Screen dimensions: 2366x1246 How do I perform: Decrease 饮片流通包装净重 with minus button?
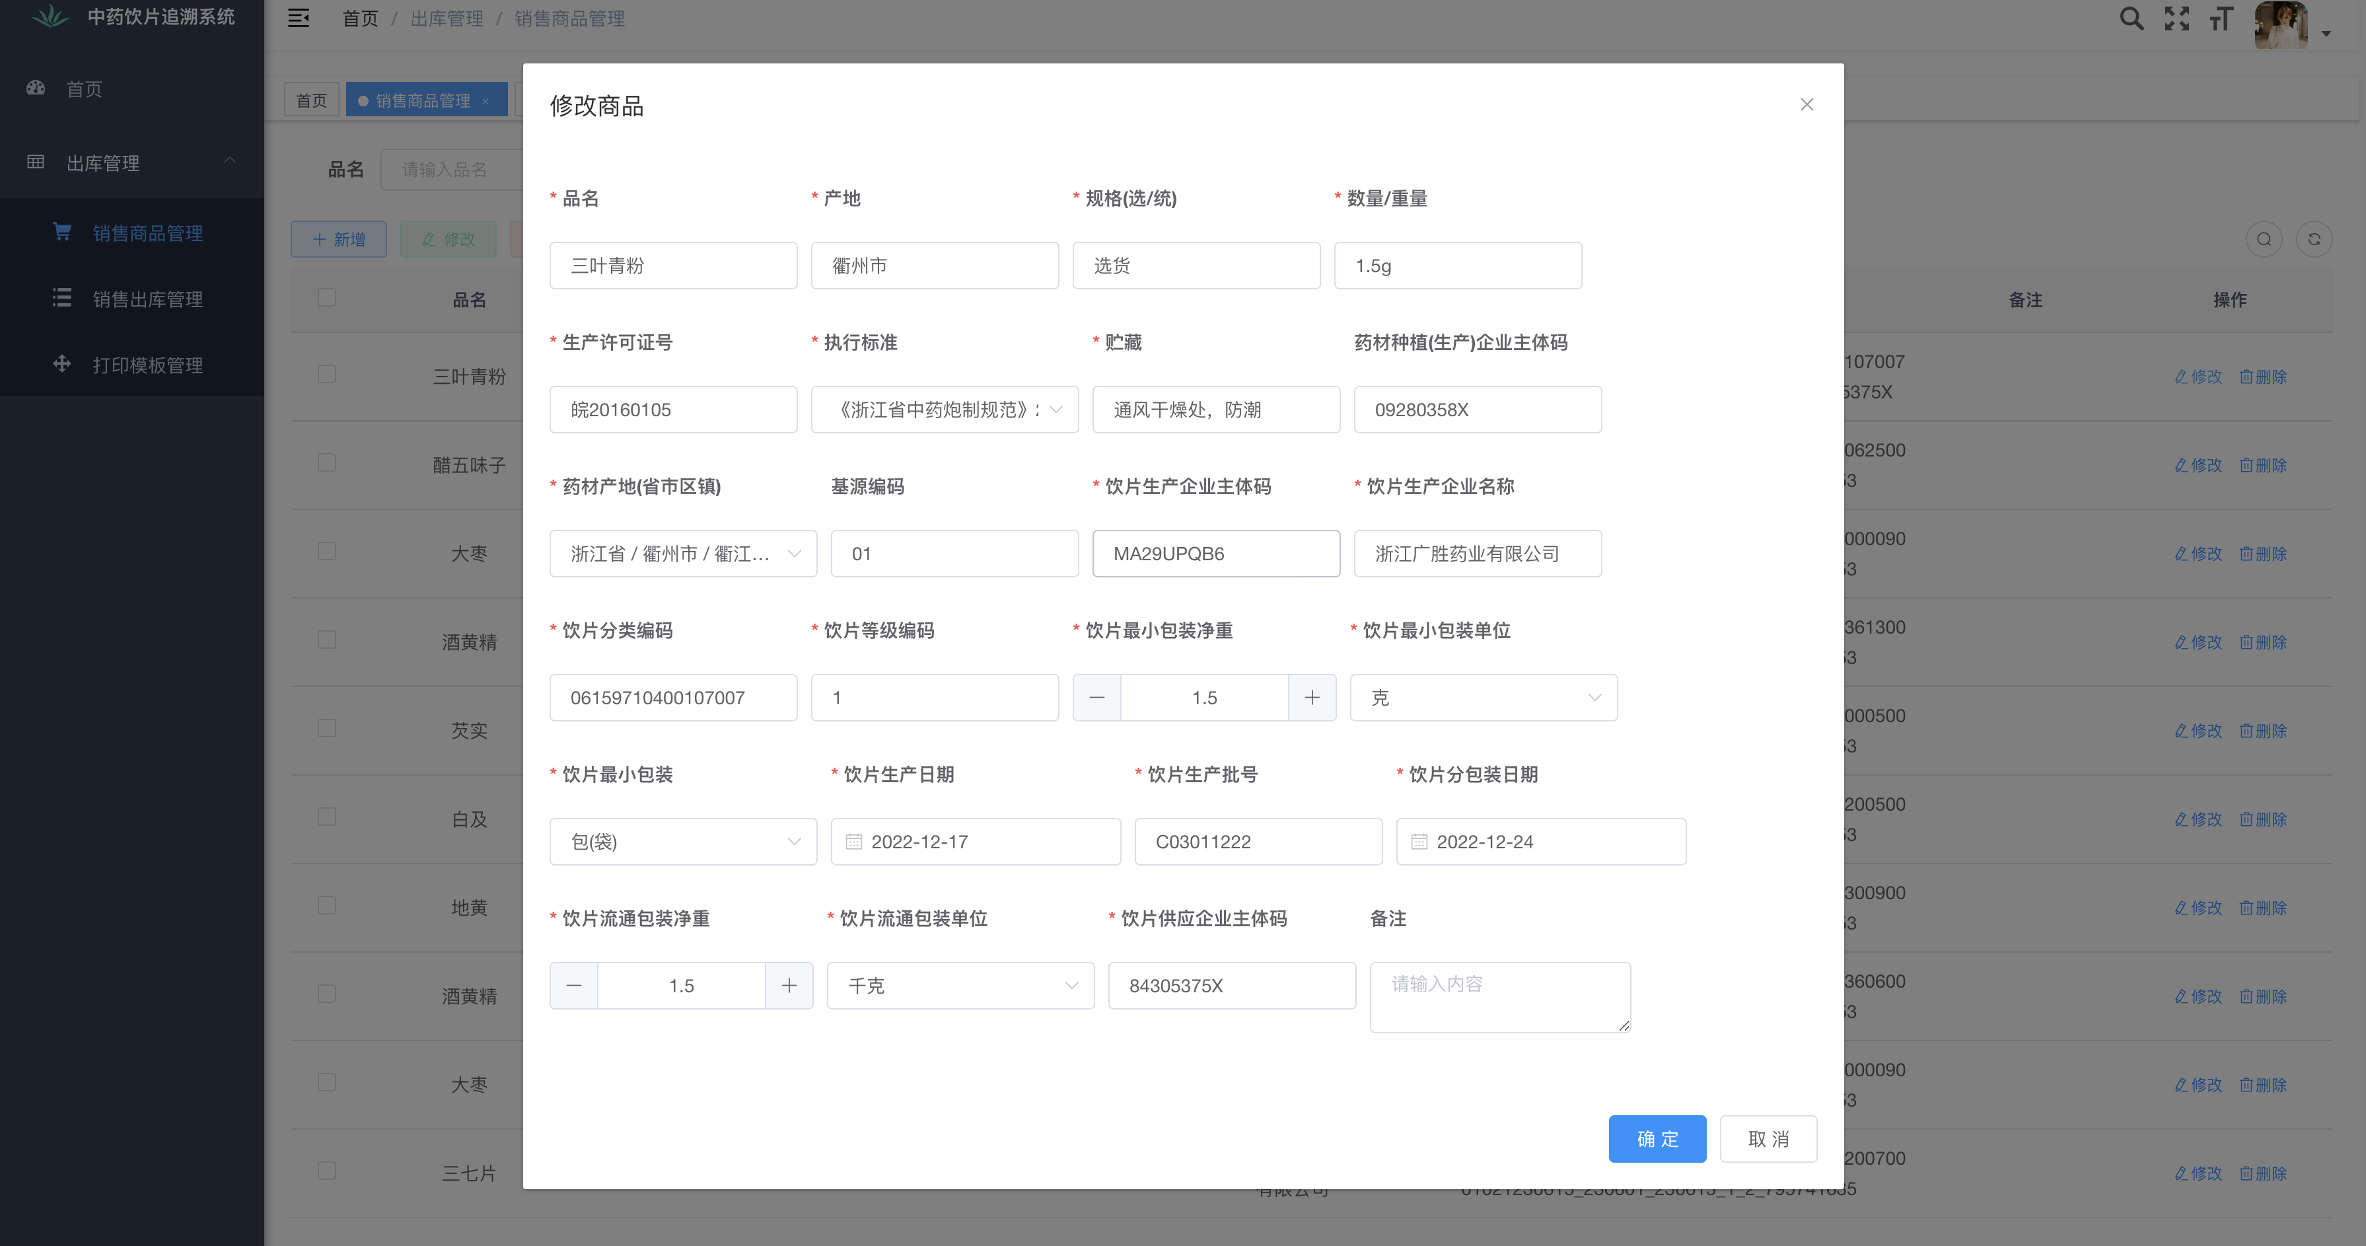(574, 986)
